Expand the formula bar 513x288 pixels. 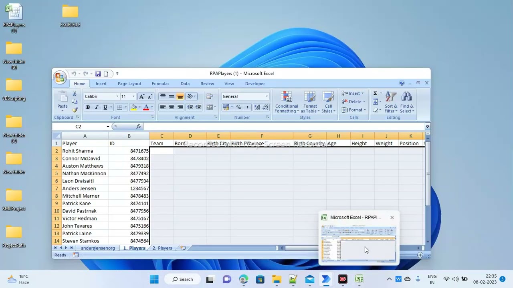tap(428, 126)
